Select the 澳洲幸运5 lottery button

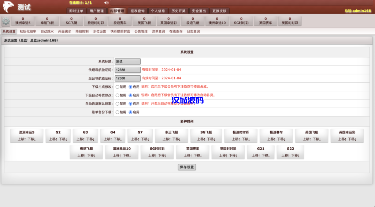tap(23, 21)
